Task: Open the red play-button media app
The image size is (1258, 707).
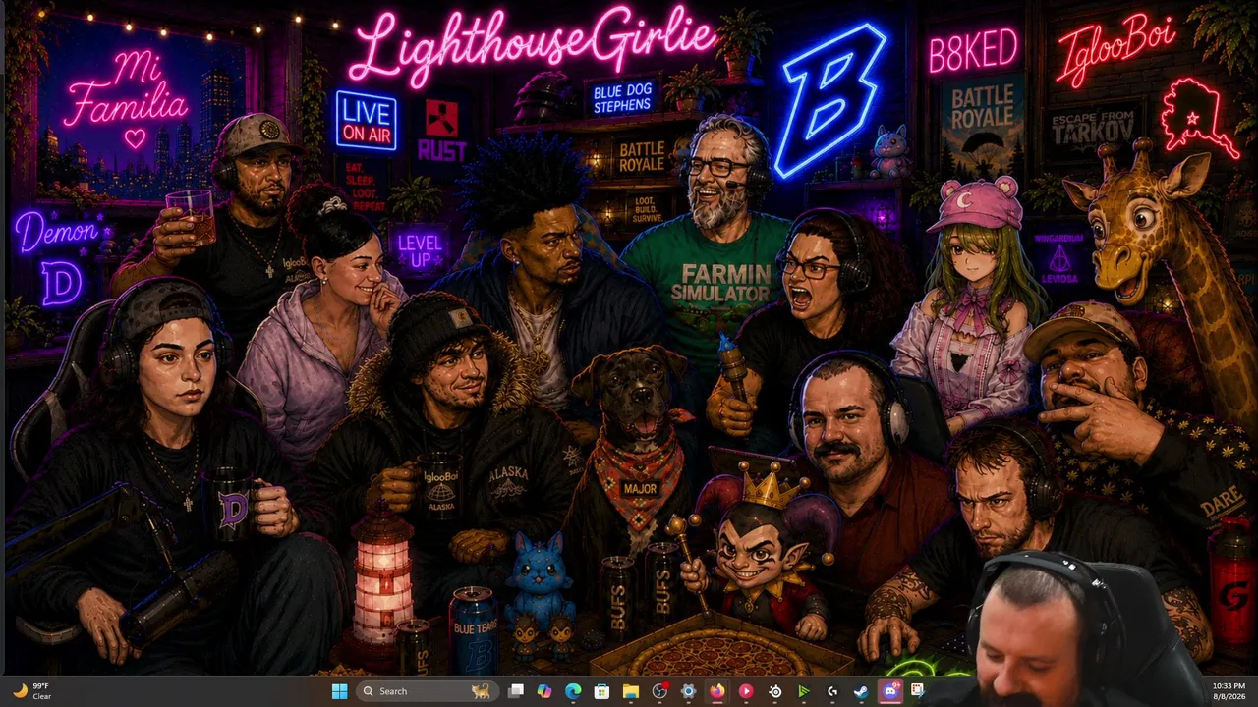Action: [746, 691]
